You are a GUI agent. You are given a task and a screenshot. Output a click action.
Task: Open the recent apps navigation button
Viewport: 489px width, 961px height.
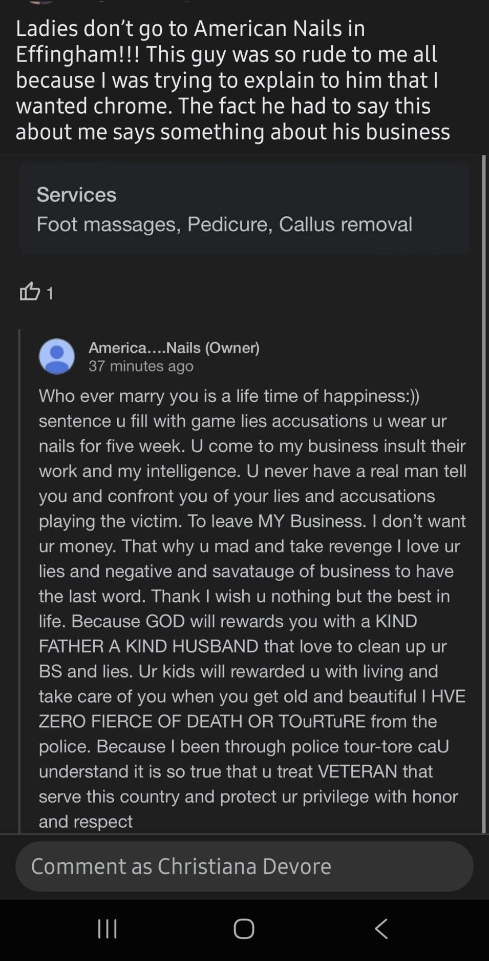click(x=108, y=928)
